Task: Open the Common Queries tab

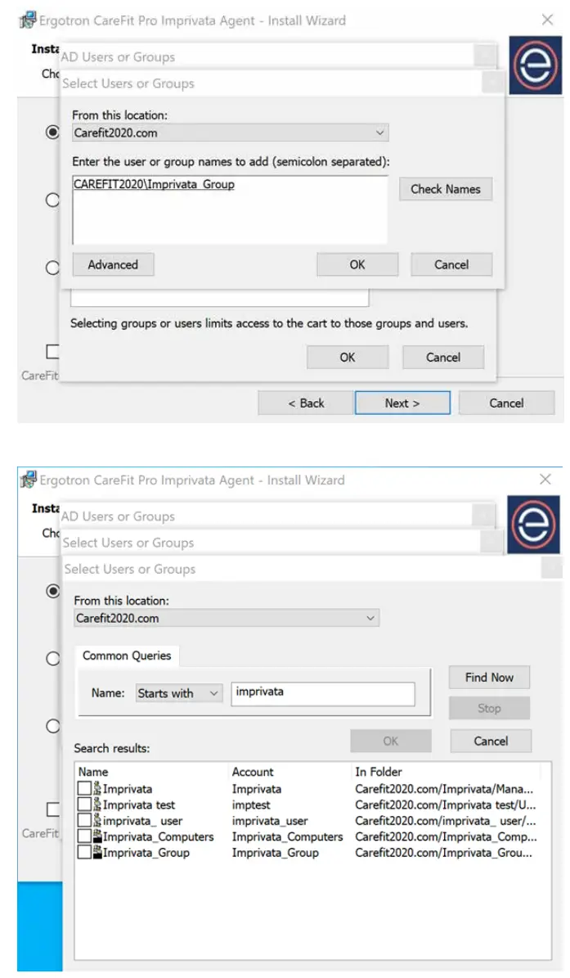Action: point(127,656)
